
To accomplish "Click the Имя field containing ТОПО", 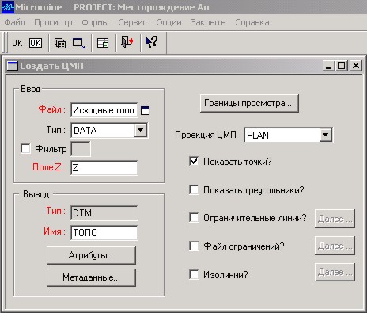I will [x=104, y=233].
